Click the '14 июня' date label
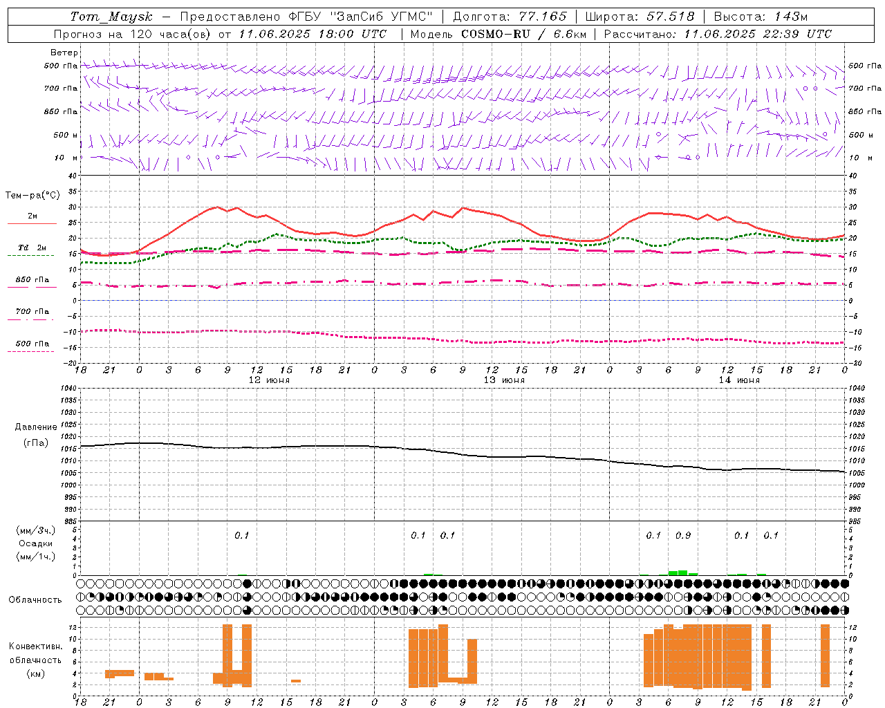 tap(739, 380)
